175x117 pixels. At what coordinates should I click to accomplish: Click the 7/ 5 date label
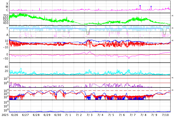coord(111,115)
